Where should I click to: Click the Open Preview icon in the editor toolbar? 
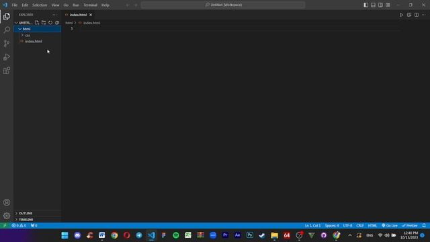pyautogui.click(x=409, y=15)
